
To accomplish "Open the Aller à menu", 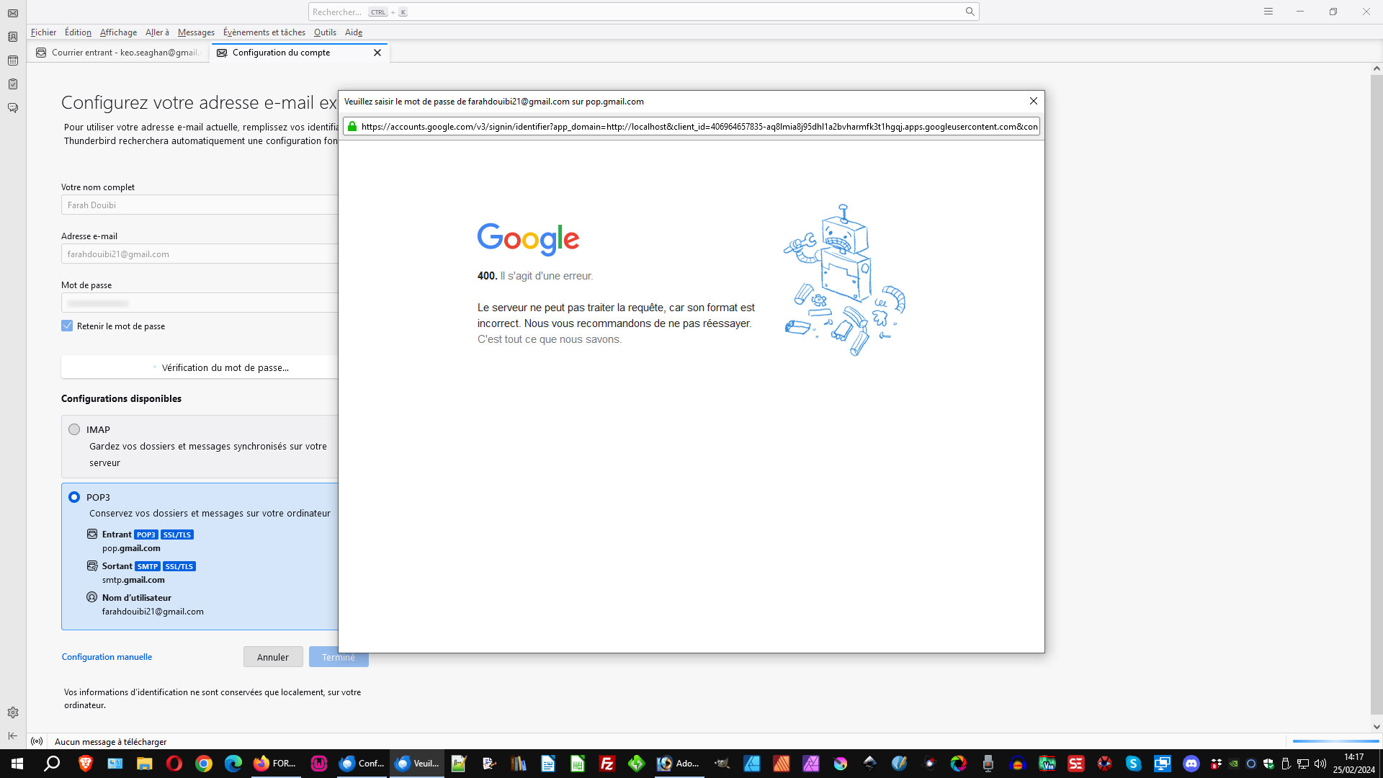I will (157, 32).
